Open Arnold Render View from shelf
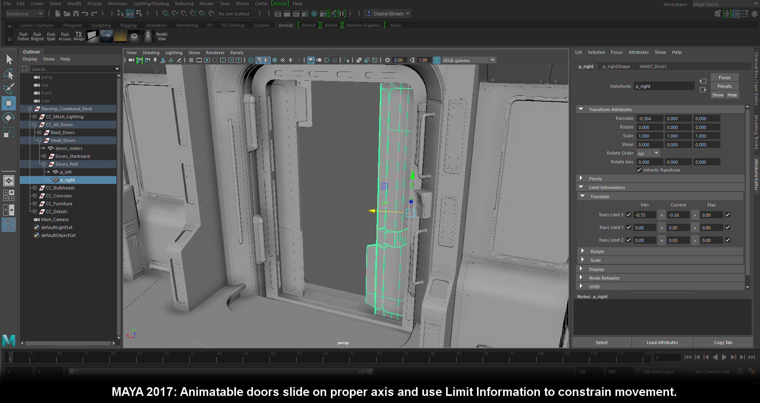 click(162, 36)
